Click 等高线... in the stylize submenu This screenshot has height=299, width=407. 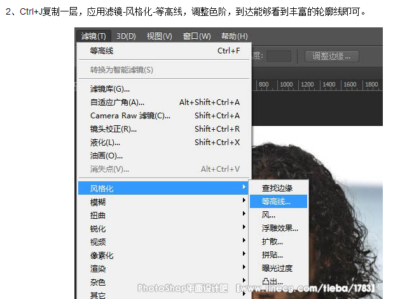tap(279, 202)
